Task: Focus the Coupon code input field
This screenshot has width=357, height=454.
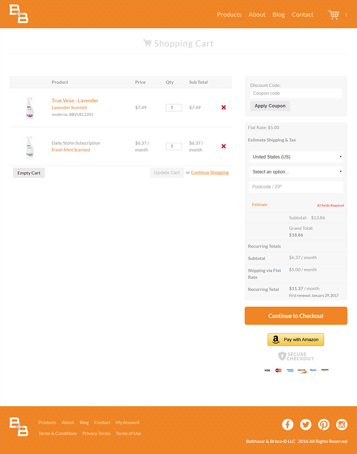Action: click(296, 93)
